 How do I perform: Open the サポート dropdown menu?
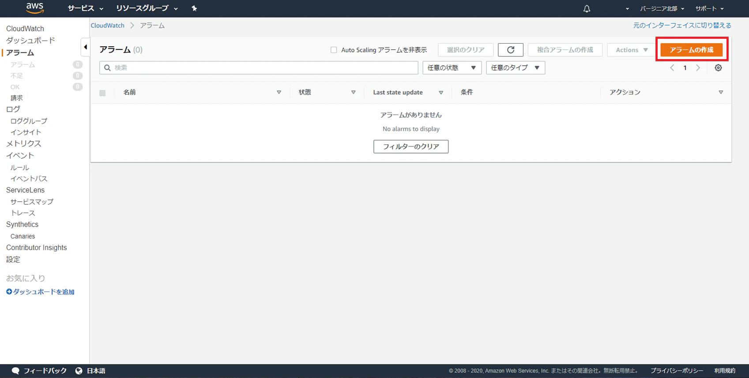(x=709, y=9)
